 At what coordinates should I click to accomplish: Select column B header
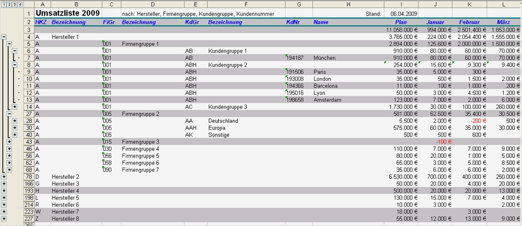pyautogui.click(x=77, y=4)
